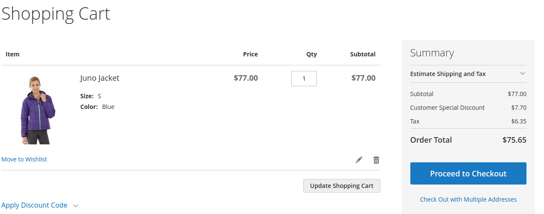
Task: Click the Customer Special Discount row label
Action: point(447,108)
